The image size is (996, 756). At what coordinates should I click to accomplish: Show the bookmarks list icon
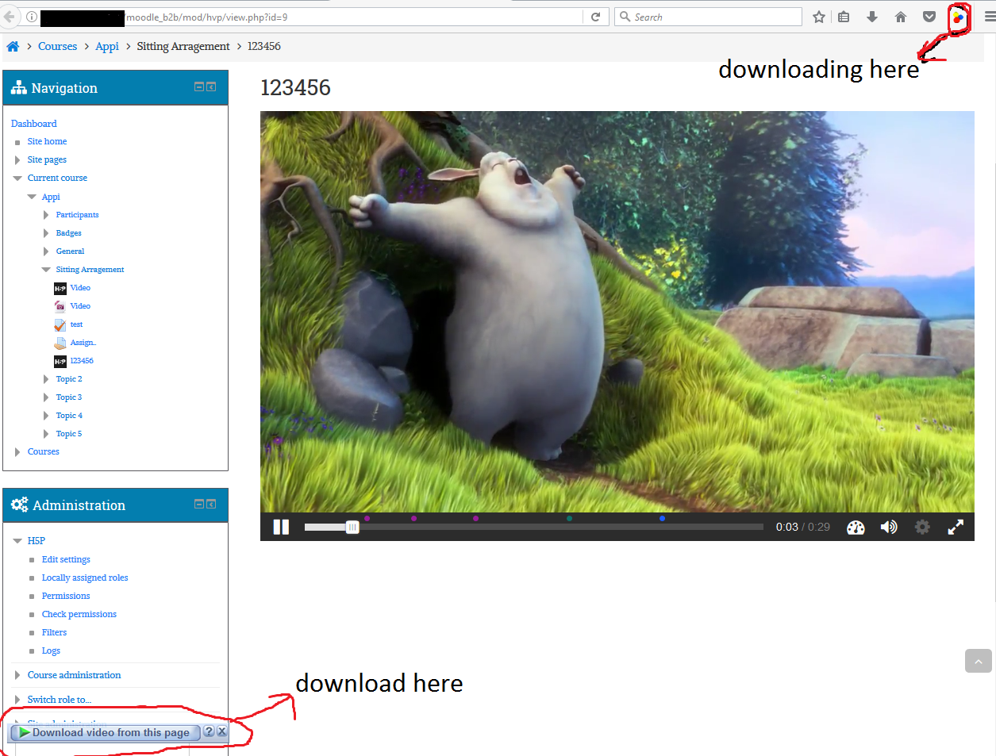pos(844,17)
